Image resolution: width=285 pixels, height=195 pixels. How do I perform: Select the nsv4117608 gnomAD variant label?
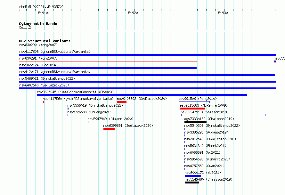[55, 52]
